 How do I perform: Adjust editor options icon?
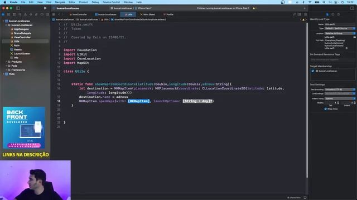tap(300, 14)
